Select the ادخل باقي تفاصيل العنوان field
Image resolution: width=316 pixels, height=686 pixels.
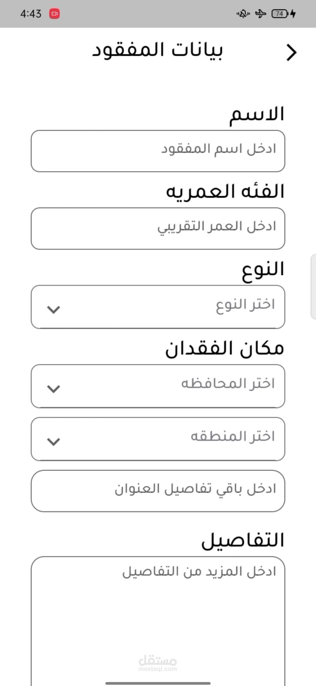(158, 491)
